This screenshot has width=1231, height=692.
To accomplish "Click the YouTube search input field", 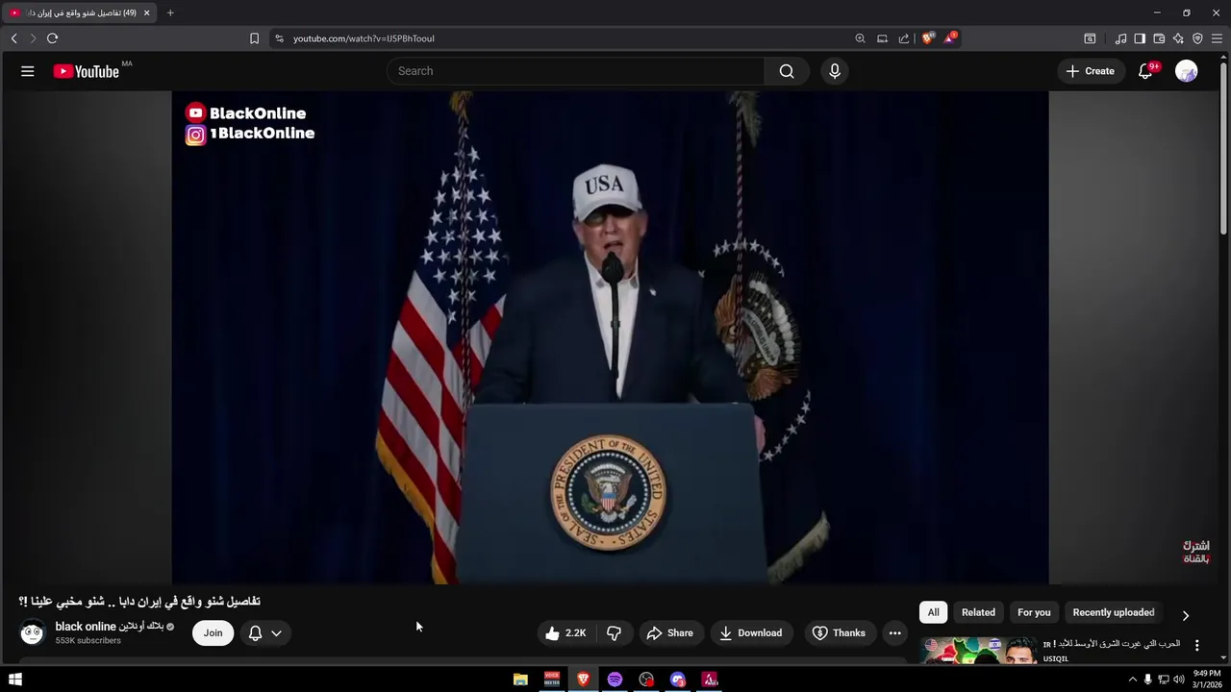I will coord(575,71).
